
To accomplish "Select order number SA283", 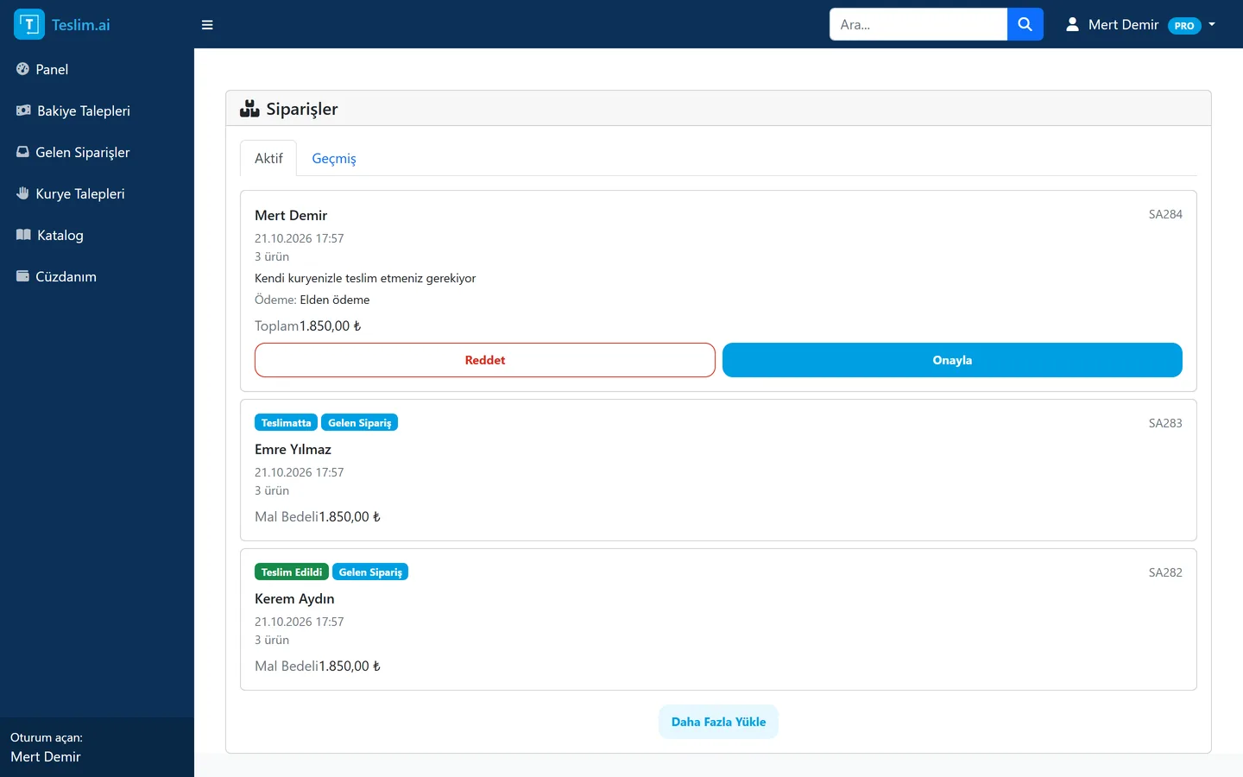I will point(1165,423).
